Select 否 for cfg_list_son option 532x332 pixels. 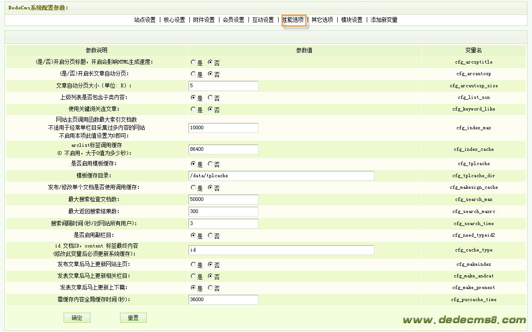[210, 98]
